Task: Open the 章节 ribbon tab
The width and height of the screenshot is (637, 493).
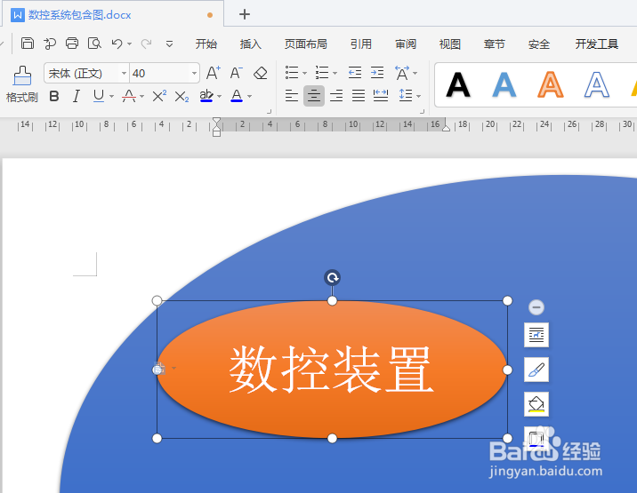Action: [x=495, y=44]
